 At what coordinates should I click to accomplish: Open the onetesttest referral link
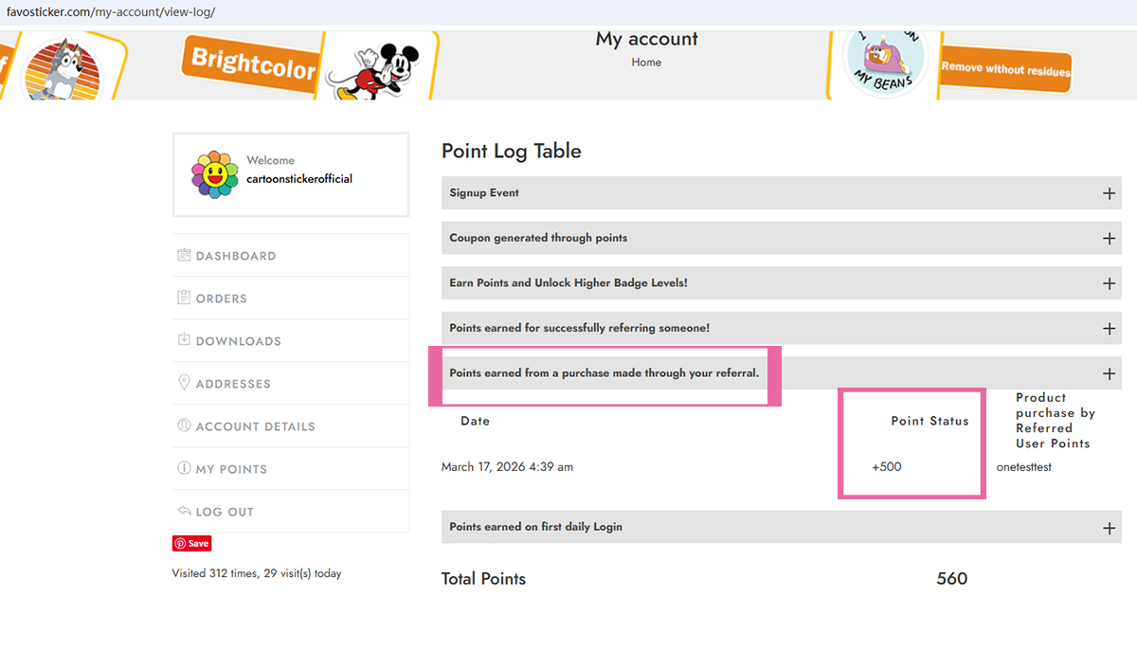click(1022, 466)
